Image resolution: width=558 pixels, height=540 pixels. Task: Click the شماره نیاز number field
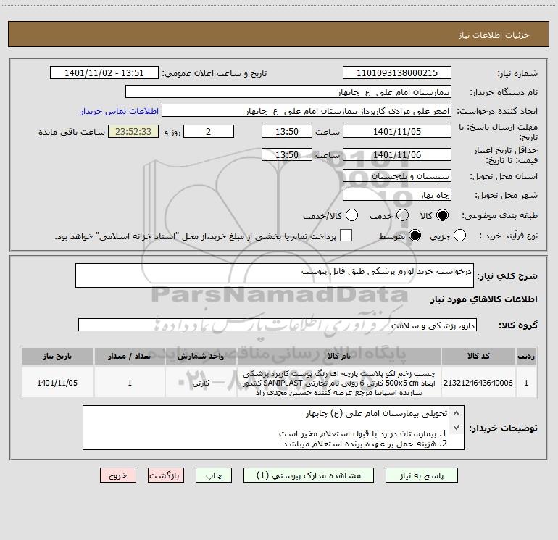click(397, 72)
